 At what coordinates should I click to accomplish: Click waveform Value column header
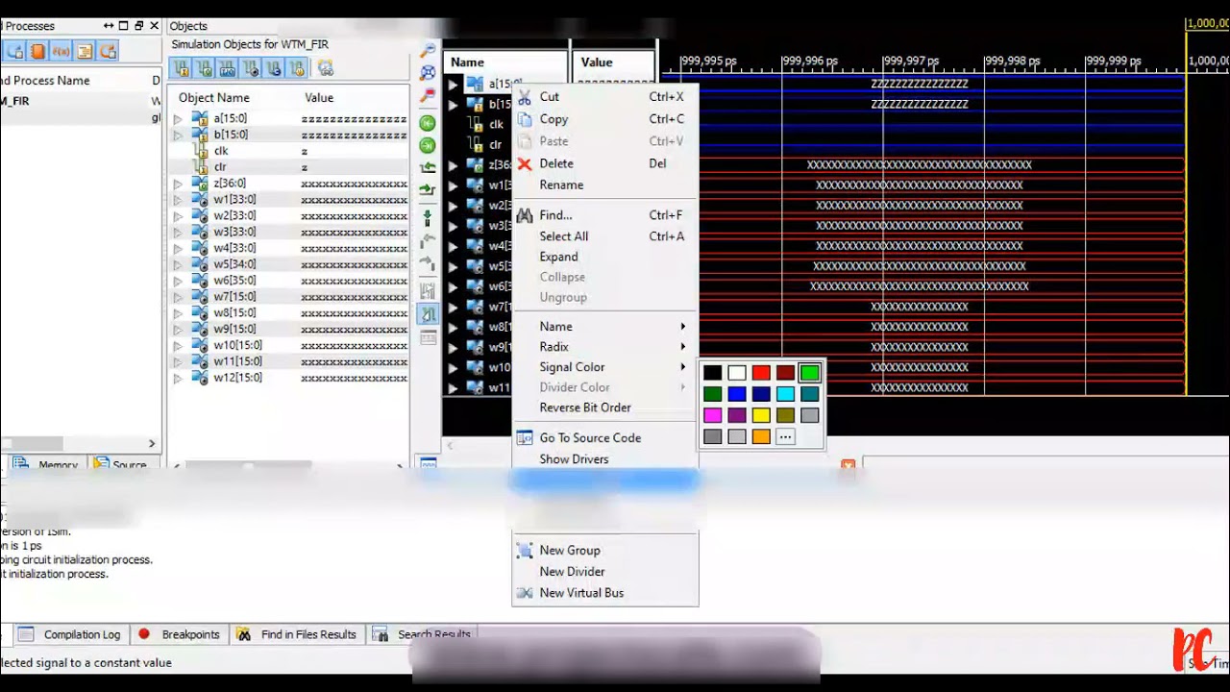[613, 62]
